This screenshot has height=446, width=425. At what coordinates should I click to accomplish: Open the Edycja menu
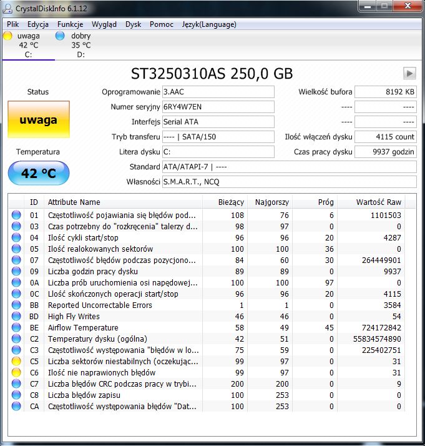(38, 24)
